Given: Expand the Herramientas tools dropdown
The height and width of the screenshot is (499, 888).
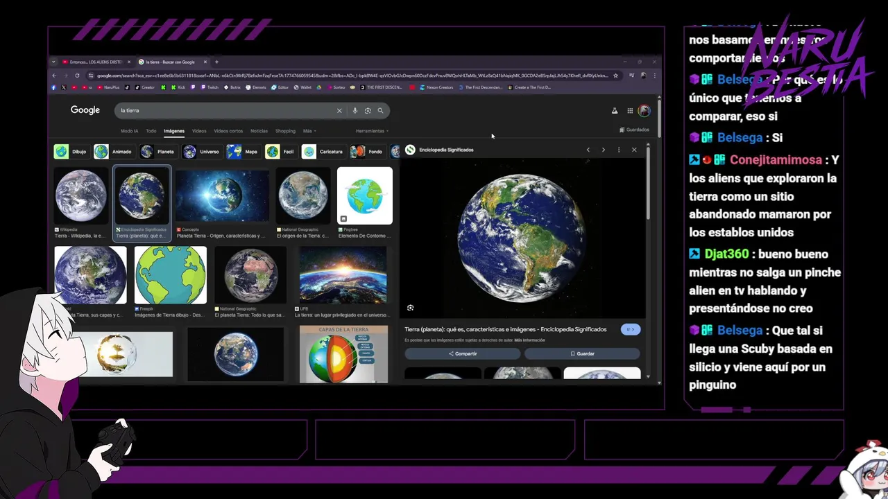Looking at the screenshot, I should click(x=372, y=131).
